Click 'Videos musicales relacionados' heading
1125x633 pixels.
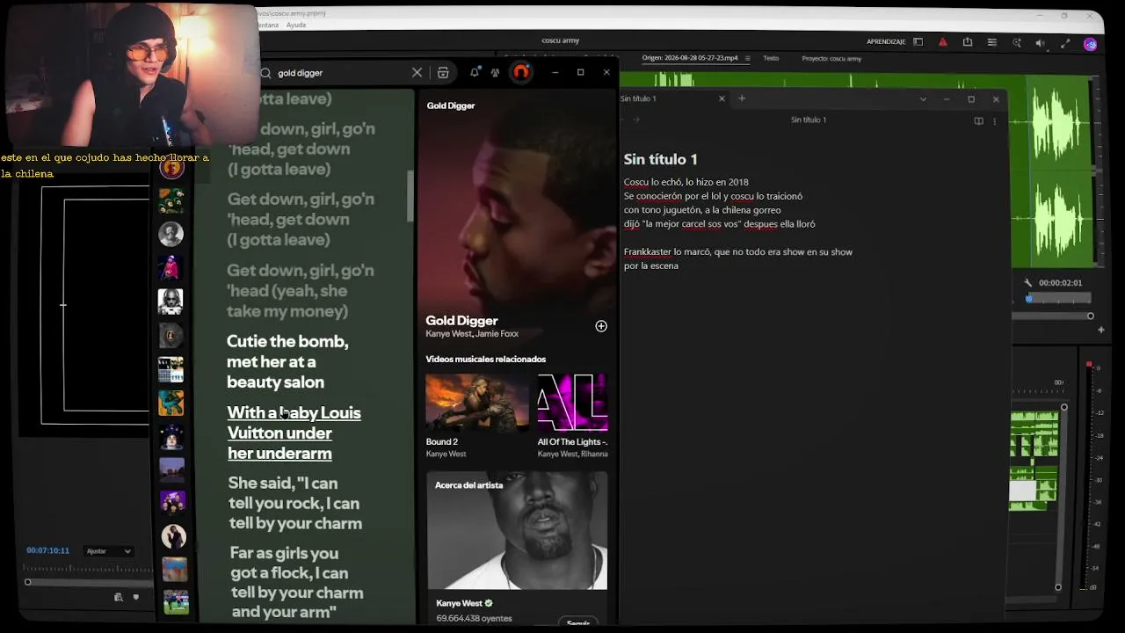click(x=486, y=360)
